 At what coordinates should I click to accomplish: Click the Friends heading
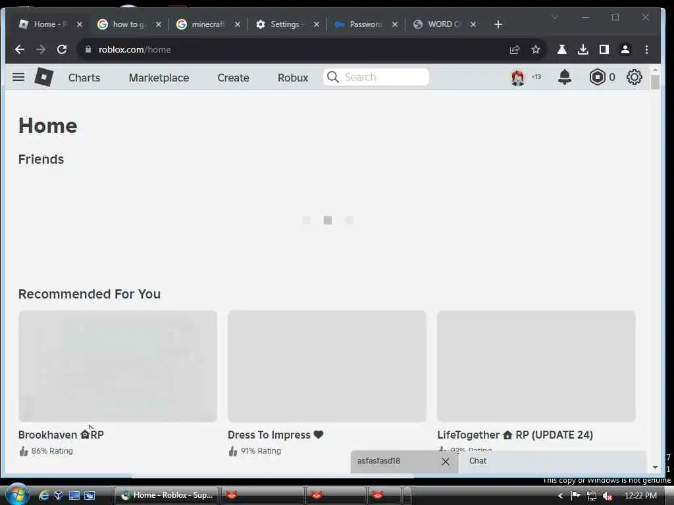point(41,159)
